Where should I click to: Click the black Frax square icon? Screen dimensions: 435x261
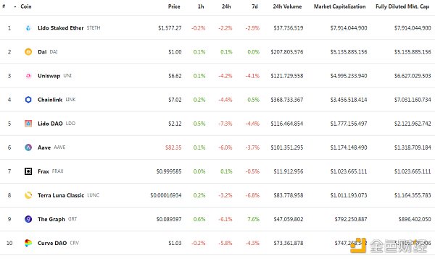point(28,171)
